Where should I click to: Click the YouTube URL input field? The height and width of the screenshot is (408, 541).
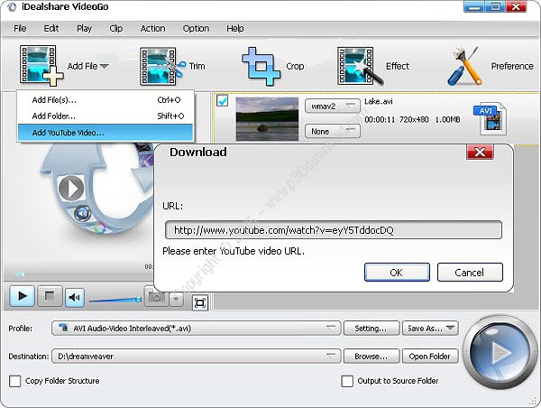click(334, 230)
